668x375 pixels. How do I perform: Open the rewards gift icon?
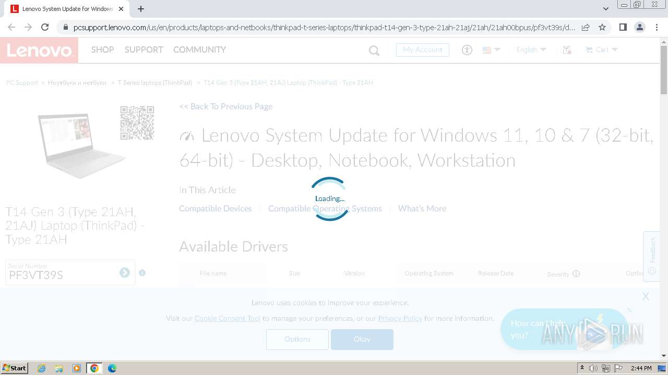click(x=567, y=50)
